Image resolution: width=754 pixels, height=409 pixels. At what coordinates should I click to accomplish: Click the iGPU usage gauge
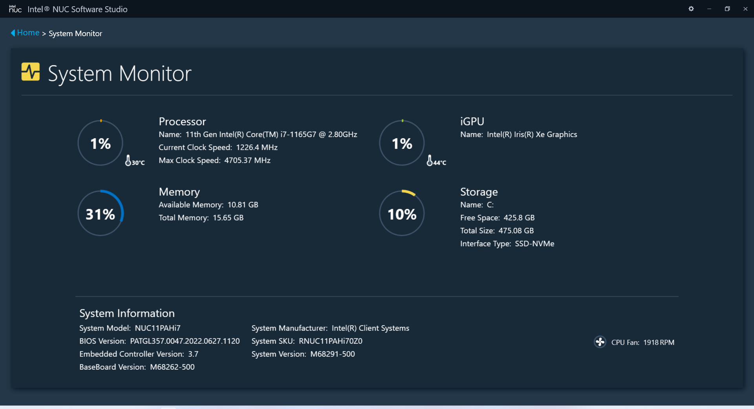(x=401, y=143)
